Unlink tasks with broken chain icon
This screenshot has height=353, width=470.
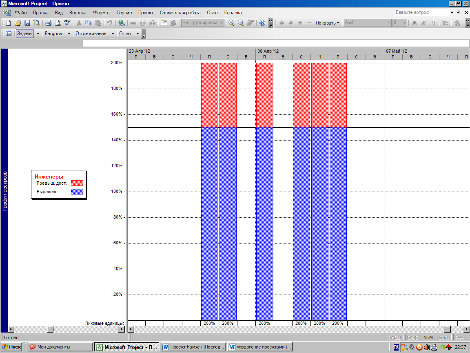pyautogui.click(x=143, y=23)
